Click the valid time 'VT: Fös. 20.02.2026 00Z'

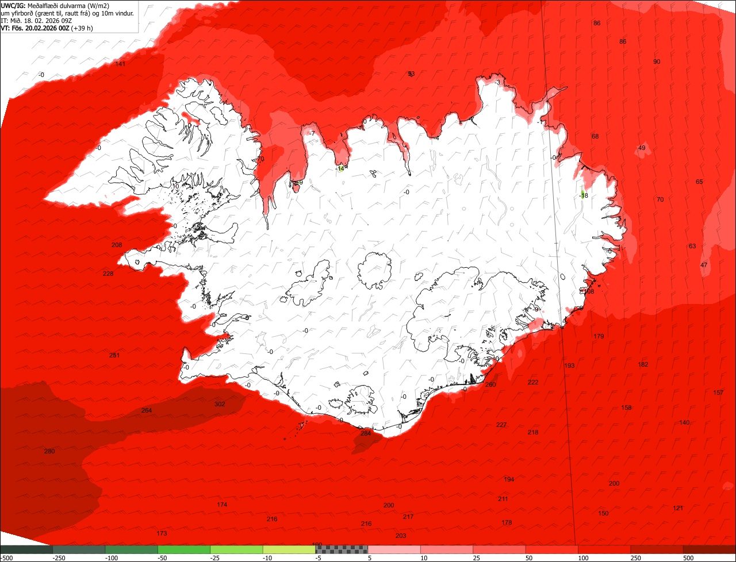[35, 28]
